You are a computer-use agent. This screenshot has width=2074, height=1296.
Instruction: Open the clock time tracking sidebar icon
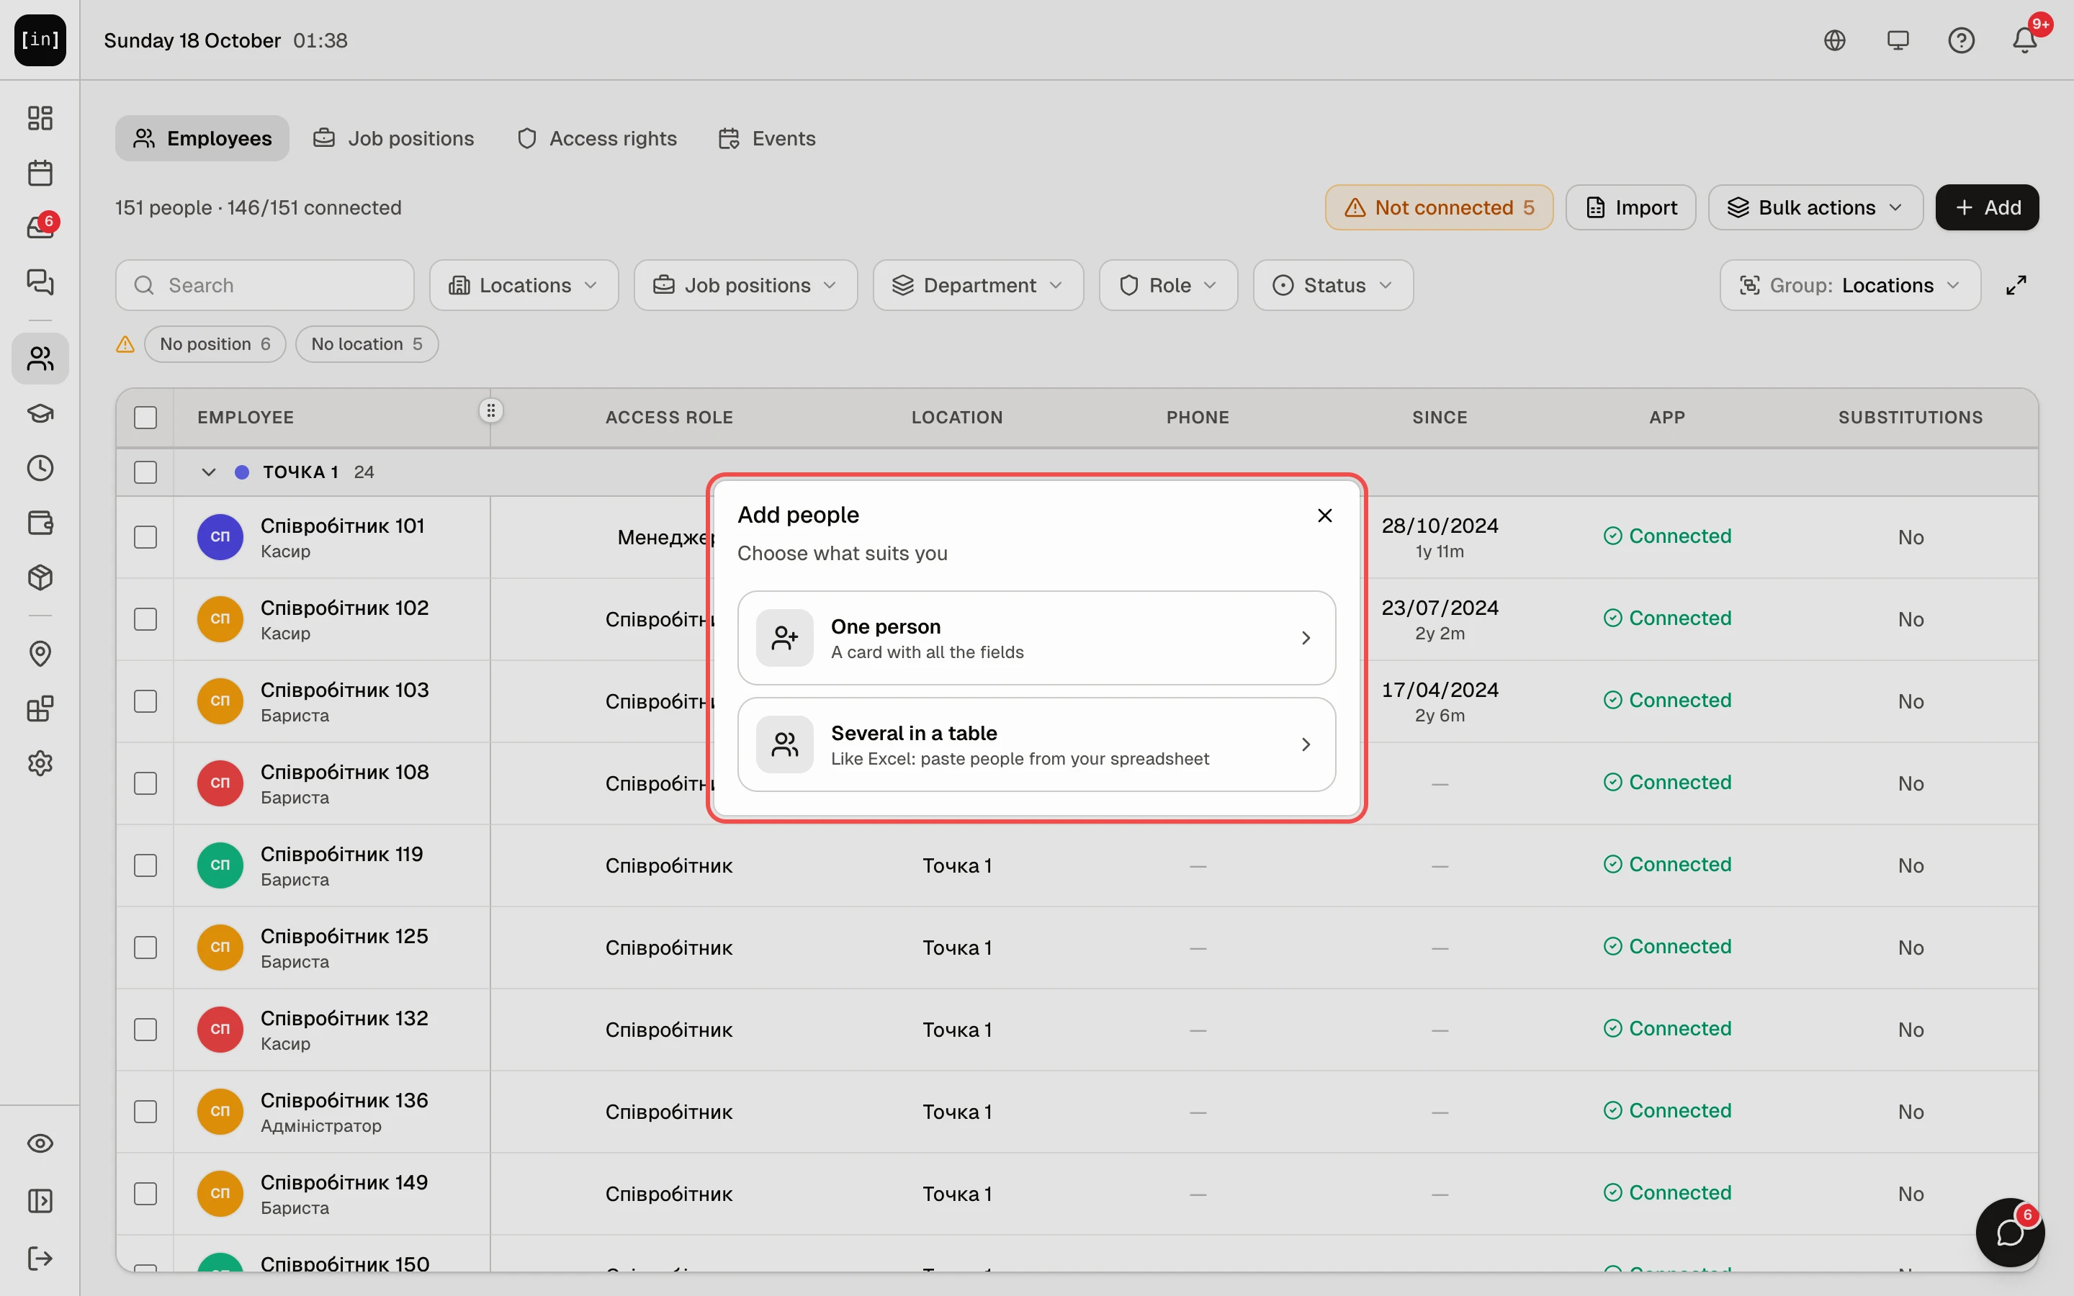click(x=40, y=468)
